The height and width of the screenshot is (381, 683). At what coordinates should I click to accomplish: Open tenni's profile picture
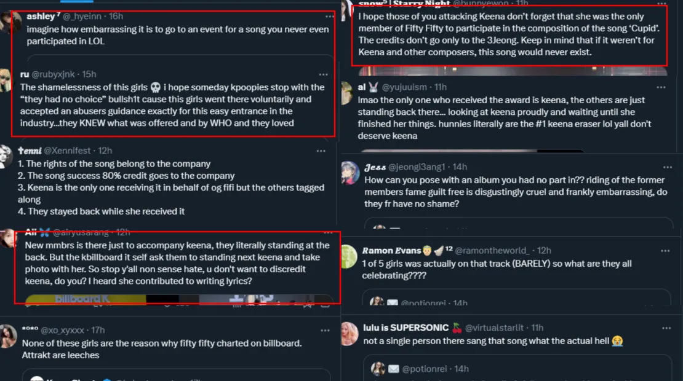coord(6,156)
